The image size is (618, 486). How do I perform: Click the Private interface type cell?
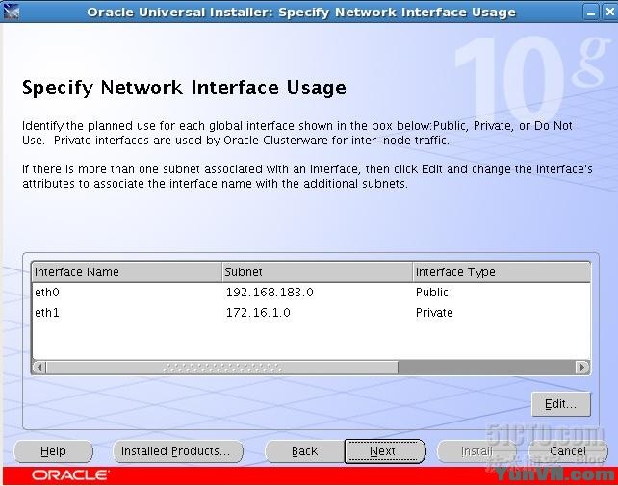[502, 313]
